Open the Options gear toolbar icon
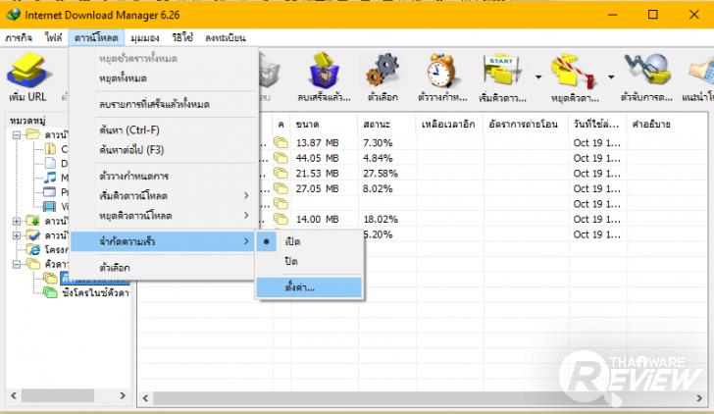 click(x=382, y=70)
